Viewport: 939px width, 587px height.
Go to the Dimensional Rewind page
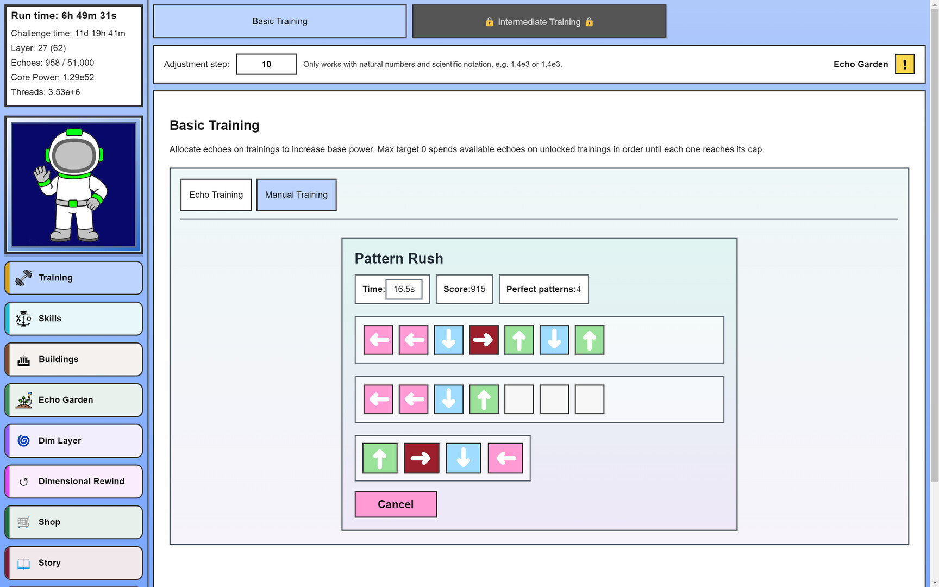click(x=74, y=482)
